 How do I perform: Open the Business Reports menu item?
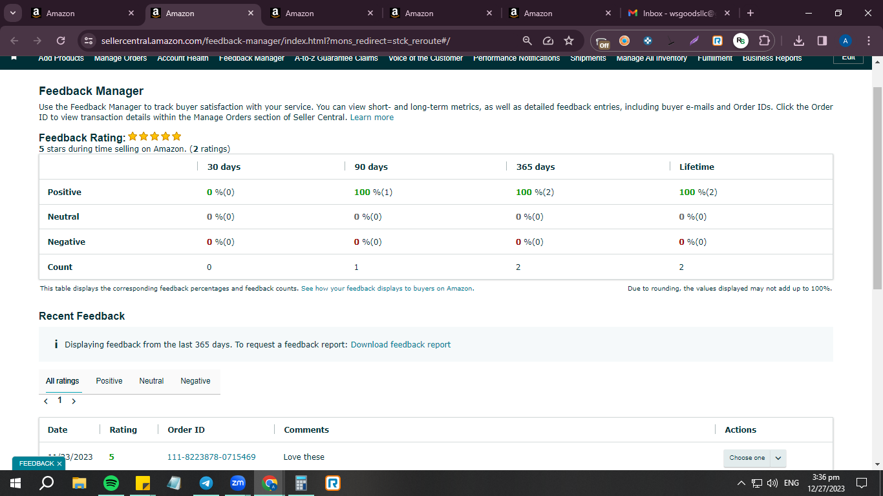(772, 58)
